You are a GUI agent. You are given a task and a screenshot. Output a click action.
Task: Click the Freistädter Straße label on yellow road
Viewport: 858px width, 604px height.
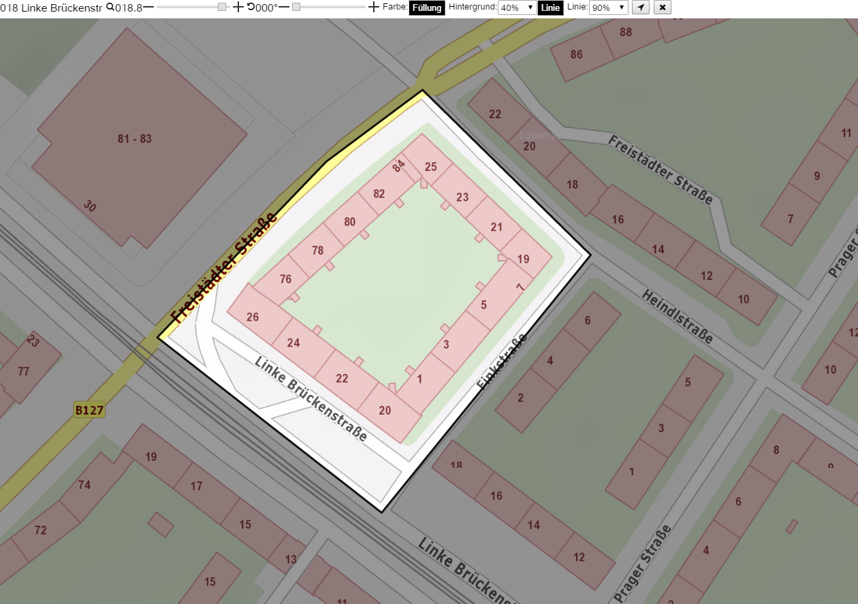pyautogui.click(x=224, y=268)
